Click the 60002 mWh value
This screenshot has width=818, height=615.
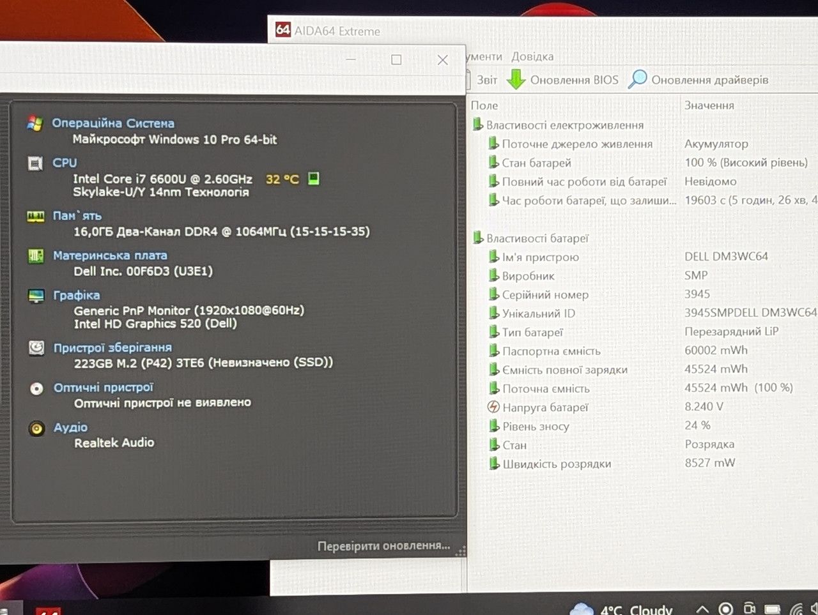pos(716,350)
